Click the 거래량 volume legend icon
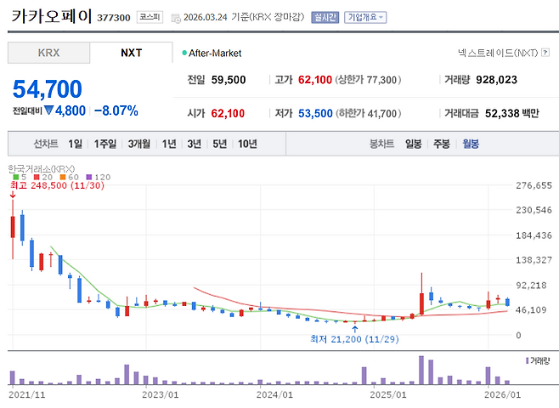The image size is (559, 408). coord(527,360)
